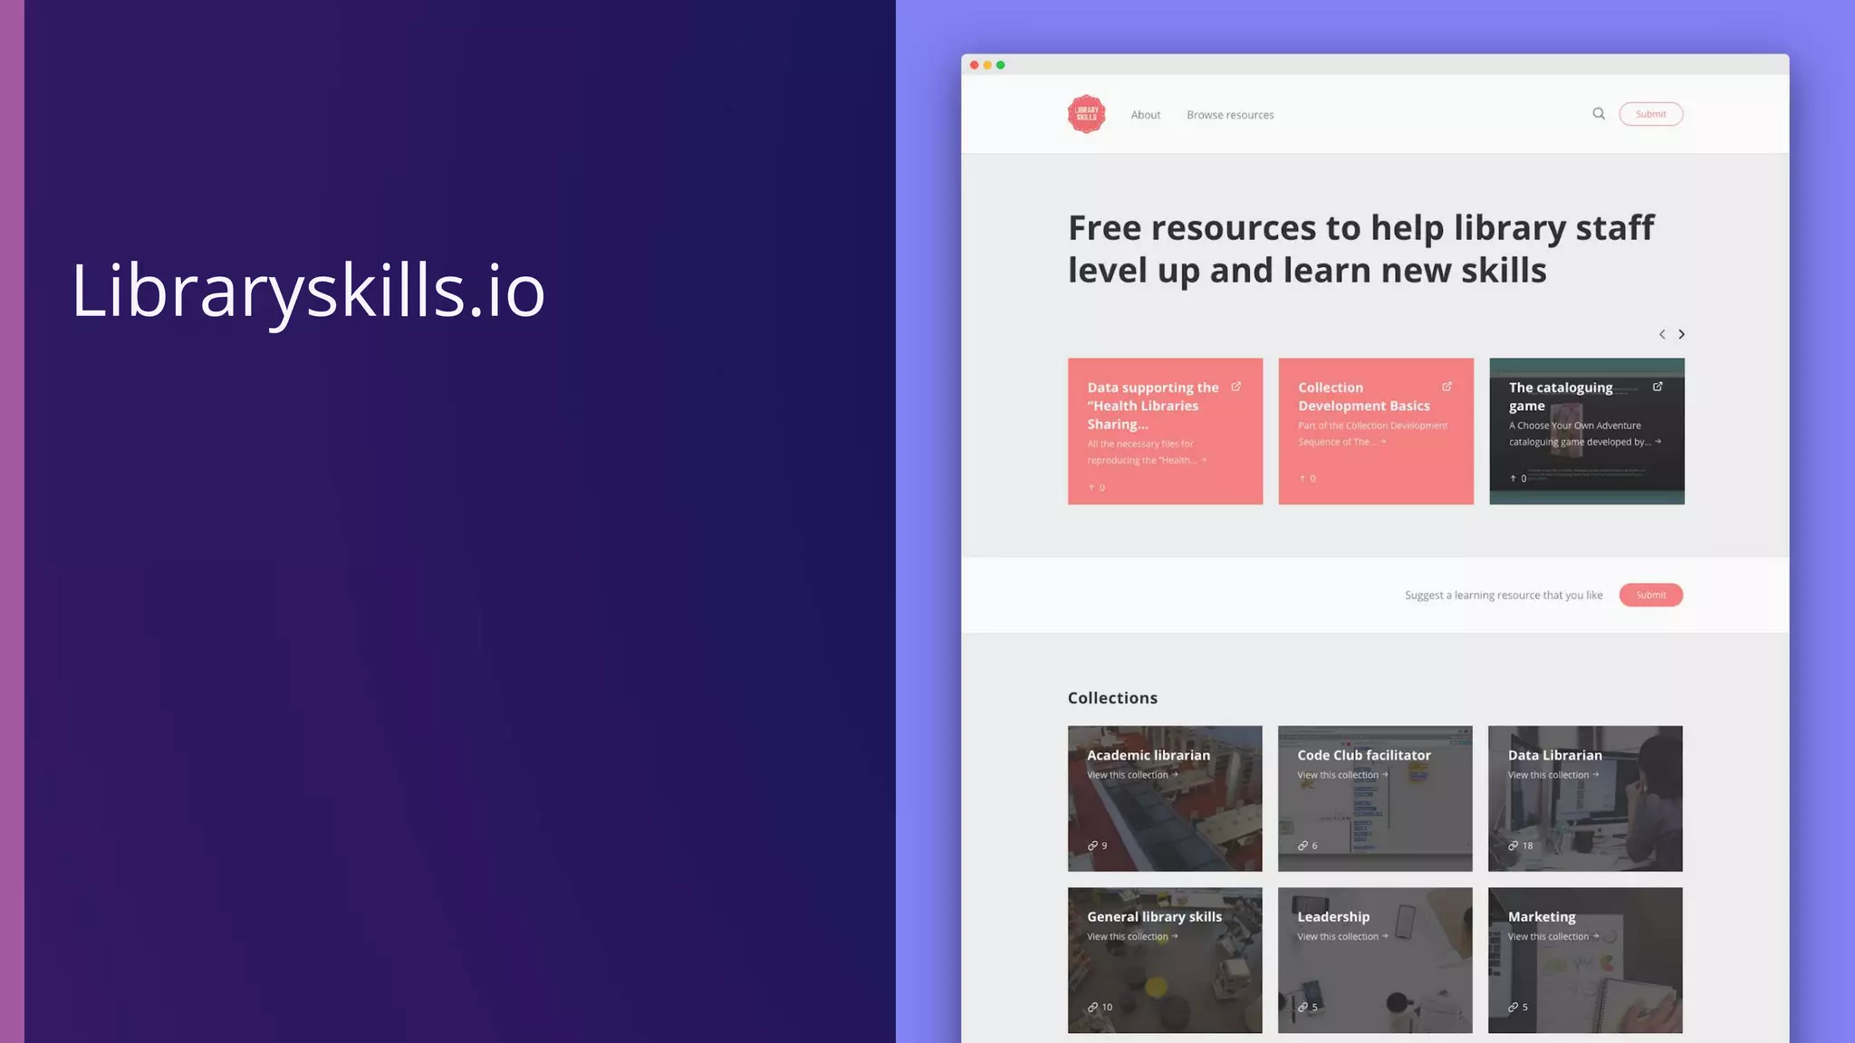
Task: Click the 'Collections' section heading
Action: tap(1112, 698)
